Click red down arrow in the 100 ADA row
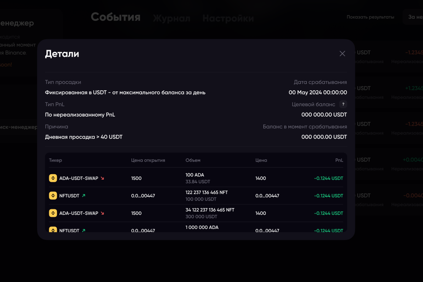423x282 pixels. [102, 178]
